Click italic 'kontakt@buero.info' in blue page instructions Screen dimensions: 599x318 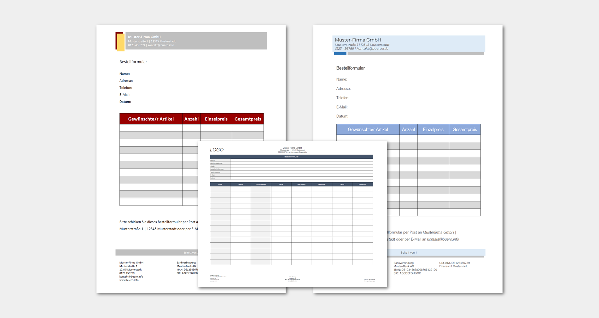click(443, 239)
